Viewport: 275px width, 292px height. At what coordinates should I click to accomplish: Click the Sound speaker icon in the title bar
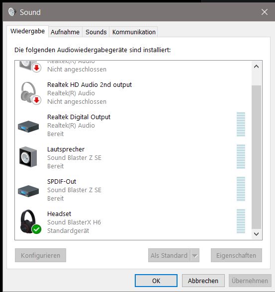(12, 12)
